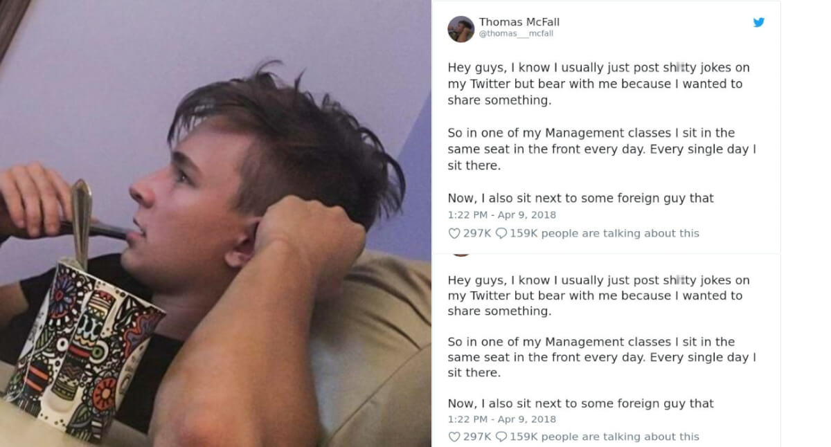Image resolution: width=831 pixels, height=447 pixels.
Task: Select the decorated mug in the photo
Action: [x=83, y=346]
